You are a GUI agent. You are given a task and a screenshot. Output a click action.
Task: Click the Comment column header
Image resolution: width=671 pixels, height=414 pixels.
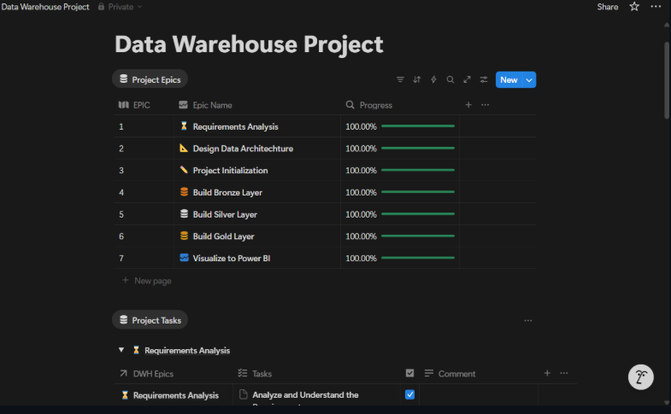click(450, 374)
